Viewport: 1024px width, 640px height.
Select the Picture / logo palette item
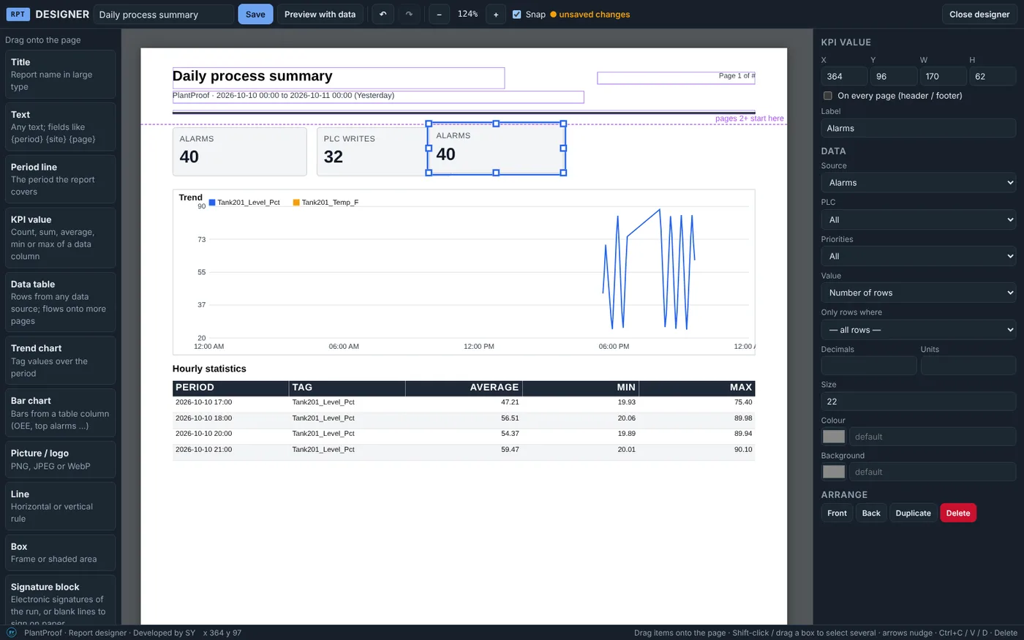tap(60, 459)
